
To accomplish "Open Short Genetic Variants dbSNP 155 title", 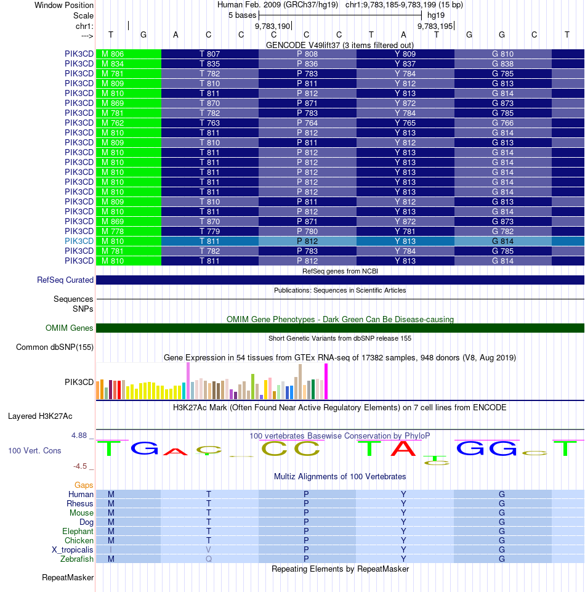I will pyautogui.click(x=340, y=338).
